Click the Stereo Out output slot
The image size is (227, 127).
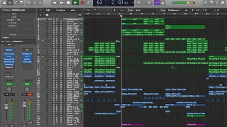[9, 77]
